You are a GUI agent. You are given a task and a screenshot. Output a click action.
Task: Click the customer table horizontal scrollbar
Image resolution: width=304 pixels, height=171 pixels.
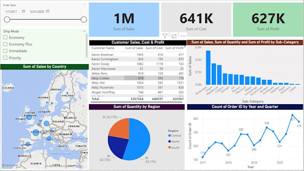tap(137, 102)
